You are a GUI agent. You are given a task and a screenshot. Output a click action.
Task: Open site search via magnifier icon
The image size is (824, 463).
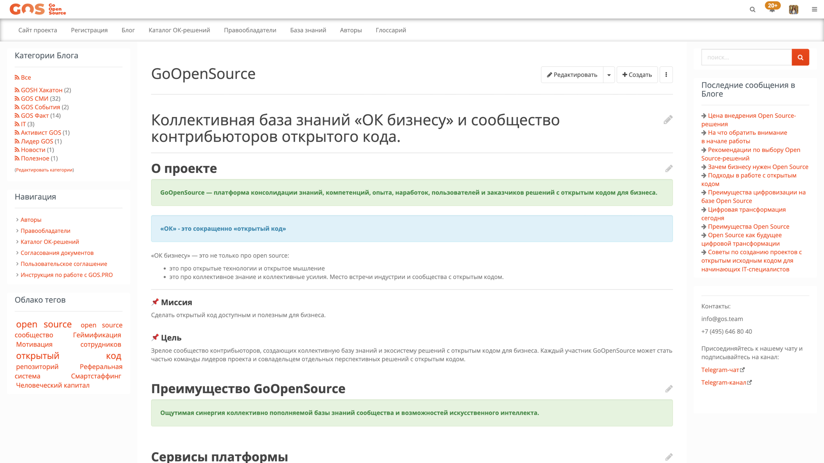point(753,9)
